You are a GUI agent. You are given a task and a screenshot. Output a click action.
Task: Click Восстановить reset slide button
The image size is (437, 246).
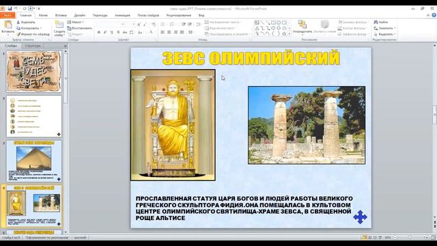tap(79, 28)
